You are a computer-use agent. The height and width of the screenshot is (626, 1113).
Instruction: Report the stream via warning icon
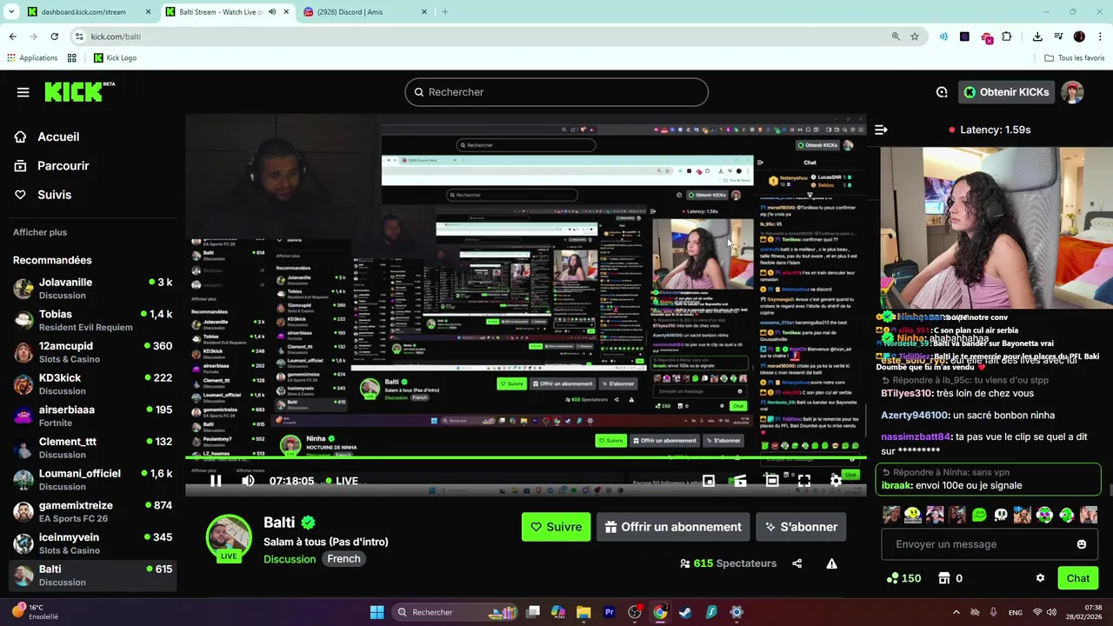[x=831, y=563]
